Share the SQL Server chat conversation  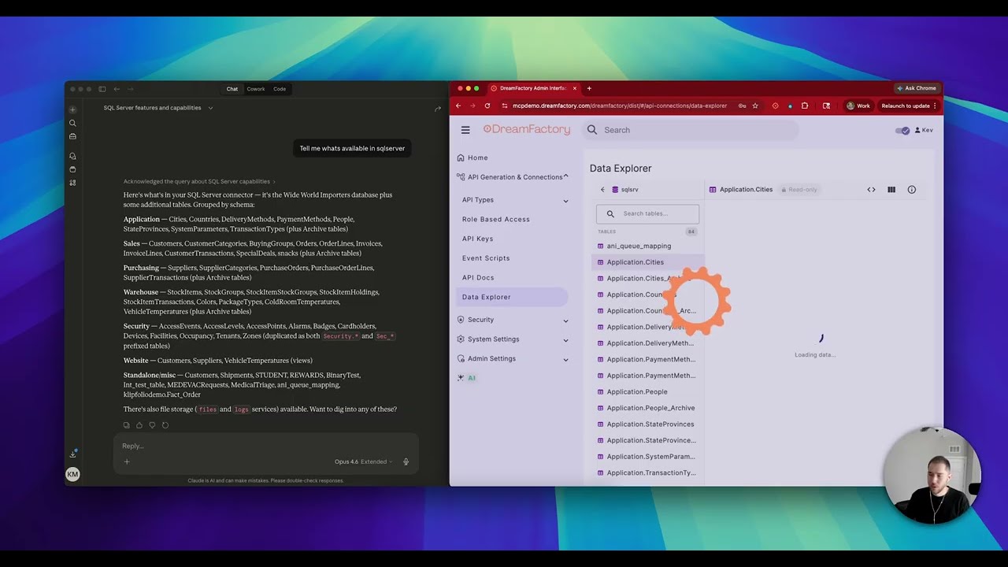pos(438,109)
